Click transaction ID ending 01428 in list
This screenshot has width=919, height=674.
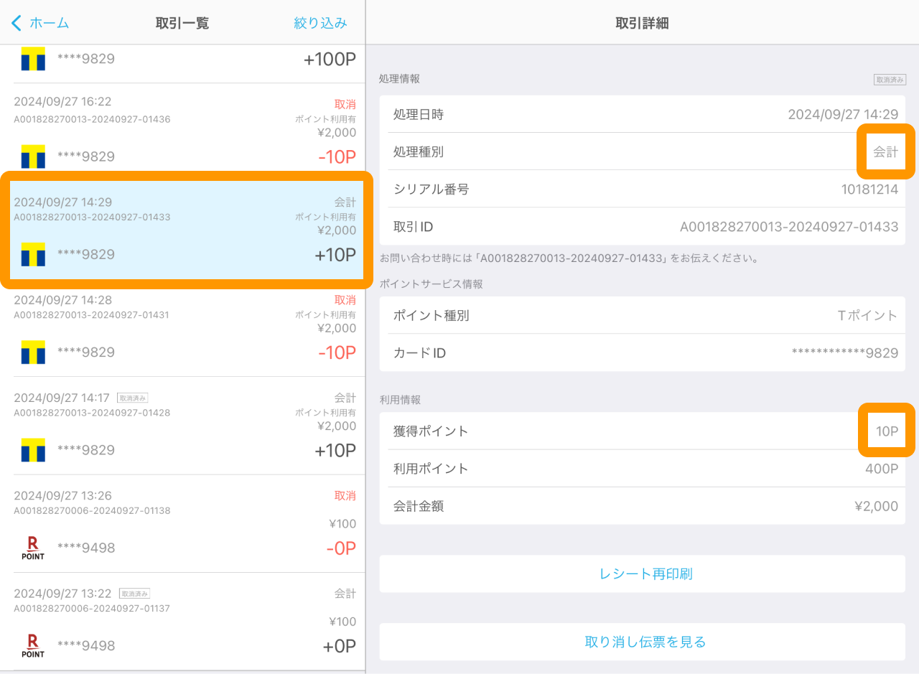[x=92, y=413]
